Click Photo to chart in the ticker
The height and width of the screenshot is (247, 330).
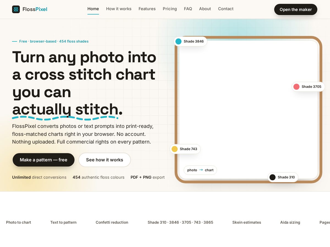point(18,222)
